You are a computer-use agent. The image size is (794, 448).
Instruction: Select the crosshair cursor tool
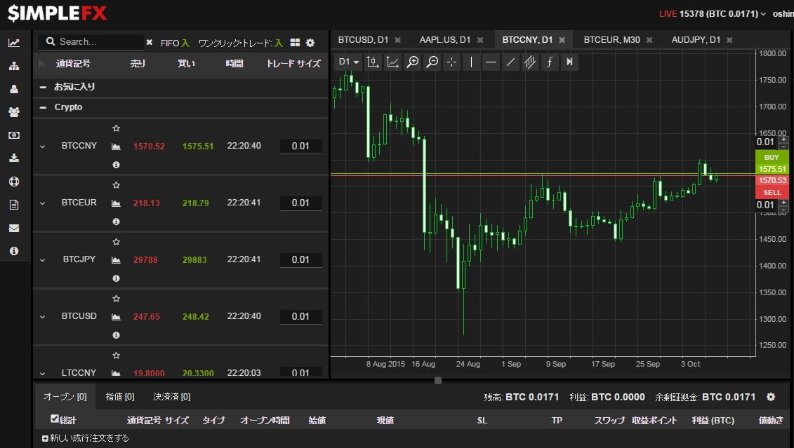tap(452, 62)
